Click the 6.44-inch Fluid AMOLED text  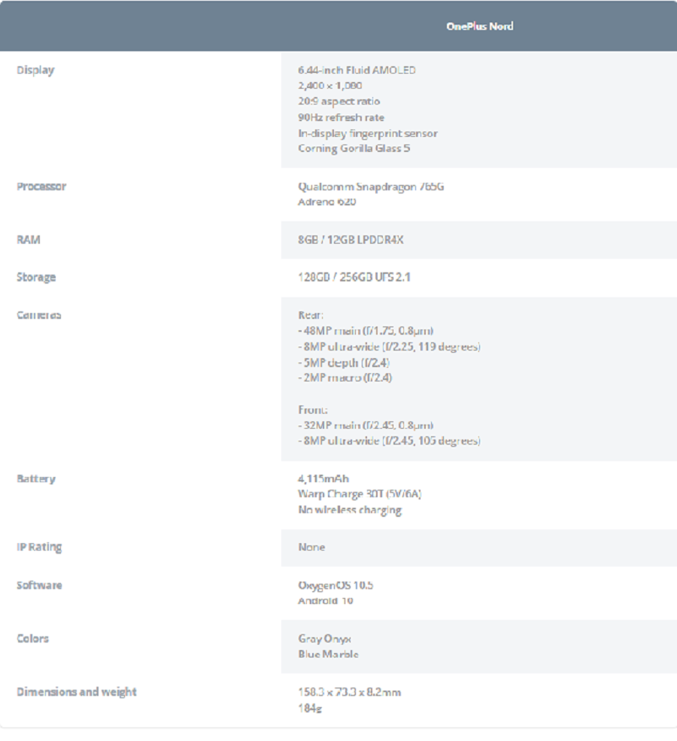tap(357, 71)
